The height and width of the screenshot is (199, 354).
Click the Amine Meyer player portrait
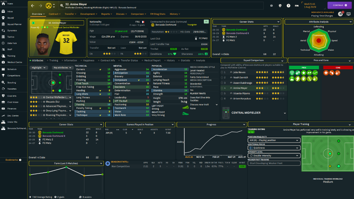[x=43, y=44]
